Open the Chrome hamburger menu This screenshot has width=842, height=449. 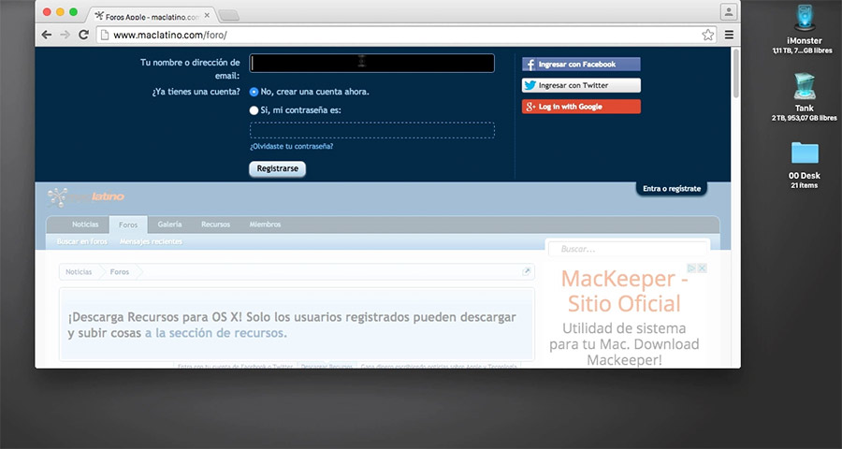point(729,35)
